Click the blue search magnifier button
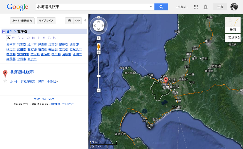 (x=161, y=7)
